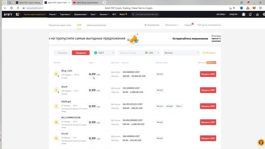Click the download app icon
This screenshot has width=265, height=149.
[x=257, y=14]
